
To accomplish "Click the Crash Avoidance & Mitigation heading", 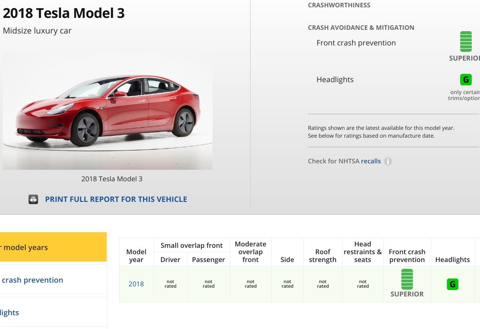I will [x=361, y=28].
